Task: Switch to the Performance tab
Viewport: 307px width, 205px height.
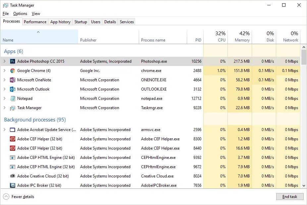Action: (x=35, y=22)
